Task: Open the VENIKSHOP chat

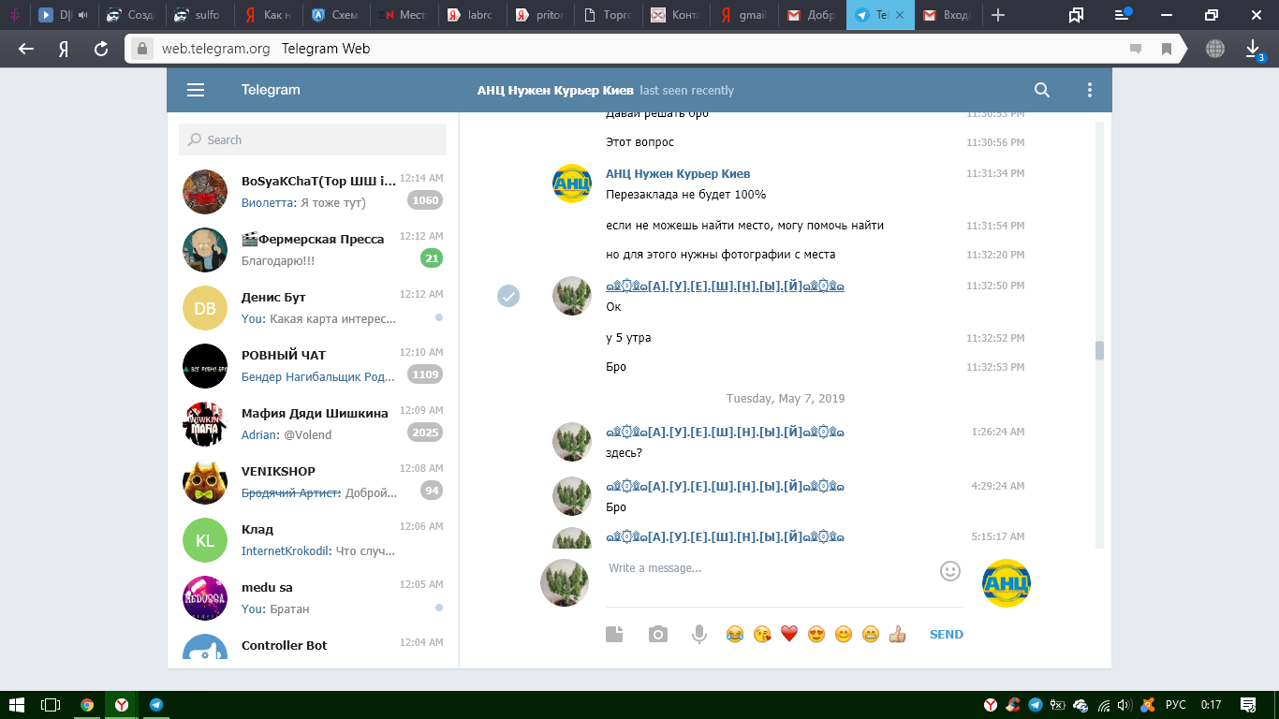Action: click(313, 481)
